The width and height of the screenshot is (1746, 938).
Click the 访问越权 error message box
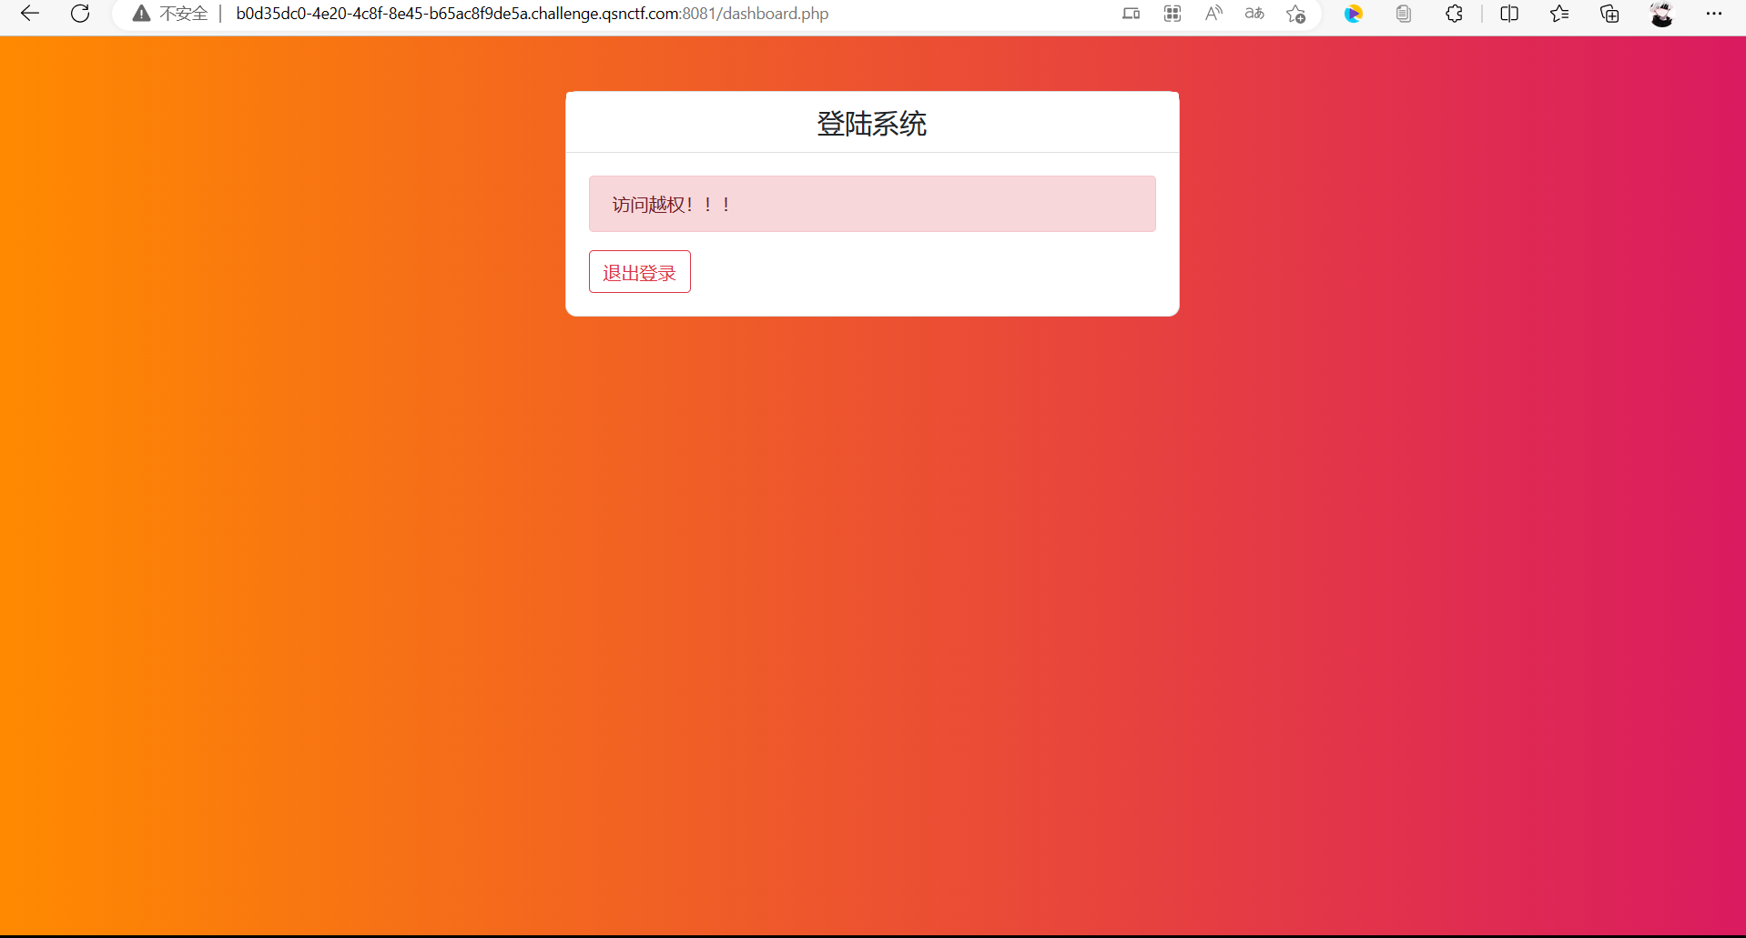pyautogui.click(x=871, y=204)
